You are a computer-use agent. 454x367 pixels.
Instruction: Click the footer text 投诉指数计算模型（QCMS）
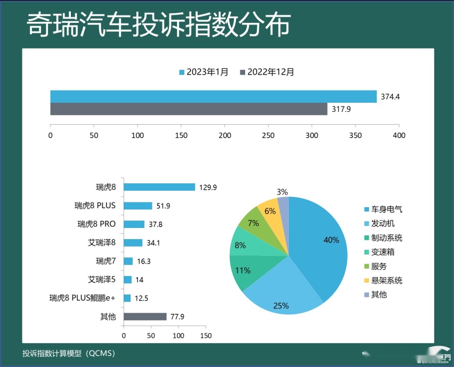(70, 353)
